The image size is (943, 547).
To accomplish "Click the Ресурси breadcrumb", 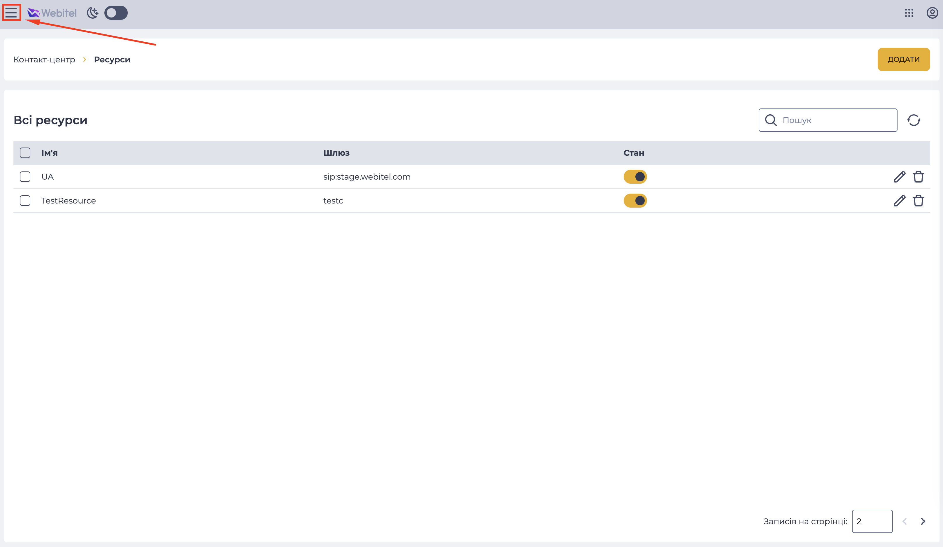I will 112,59.
